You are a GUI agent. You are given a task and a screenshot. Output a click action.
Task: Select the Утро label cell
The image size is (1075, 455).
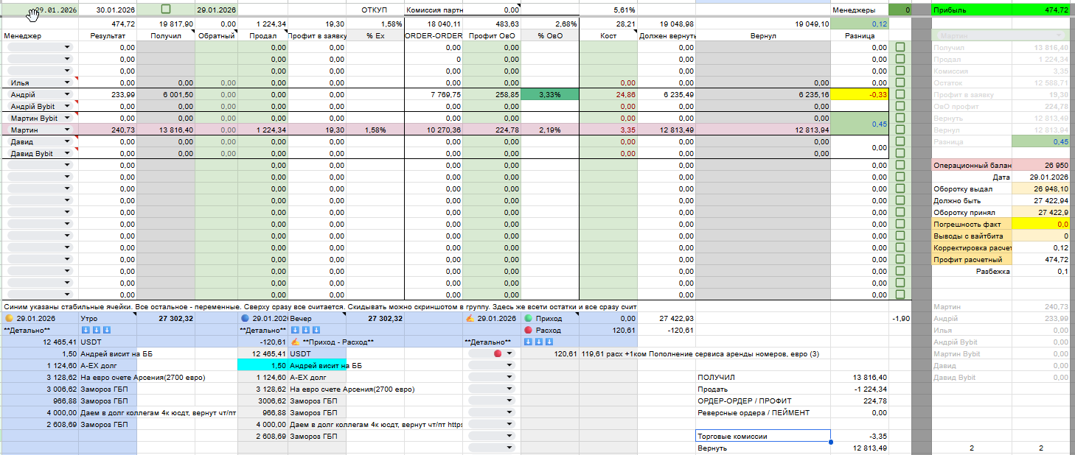point(108,319)
